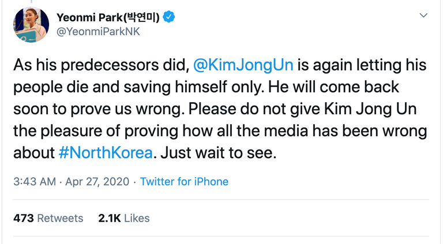Click the plain "Kim Jong Un" text in tweet
This screenshot has width=443, height=244.
tap(361, 109)
